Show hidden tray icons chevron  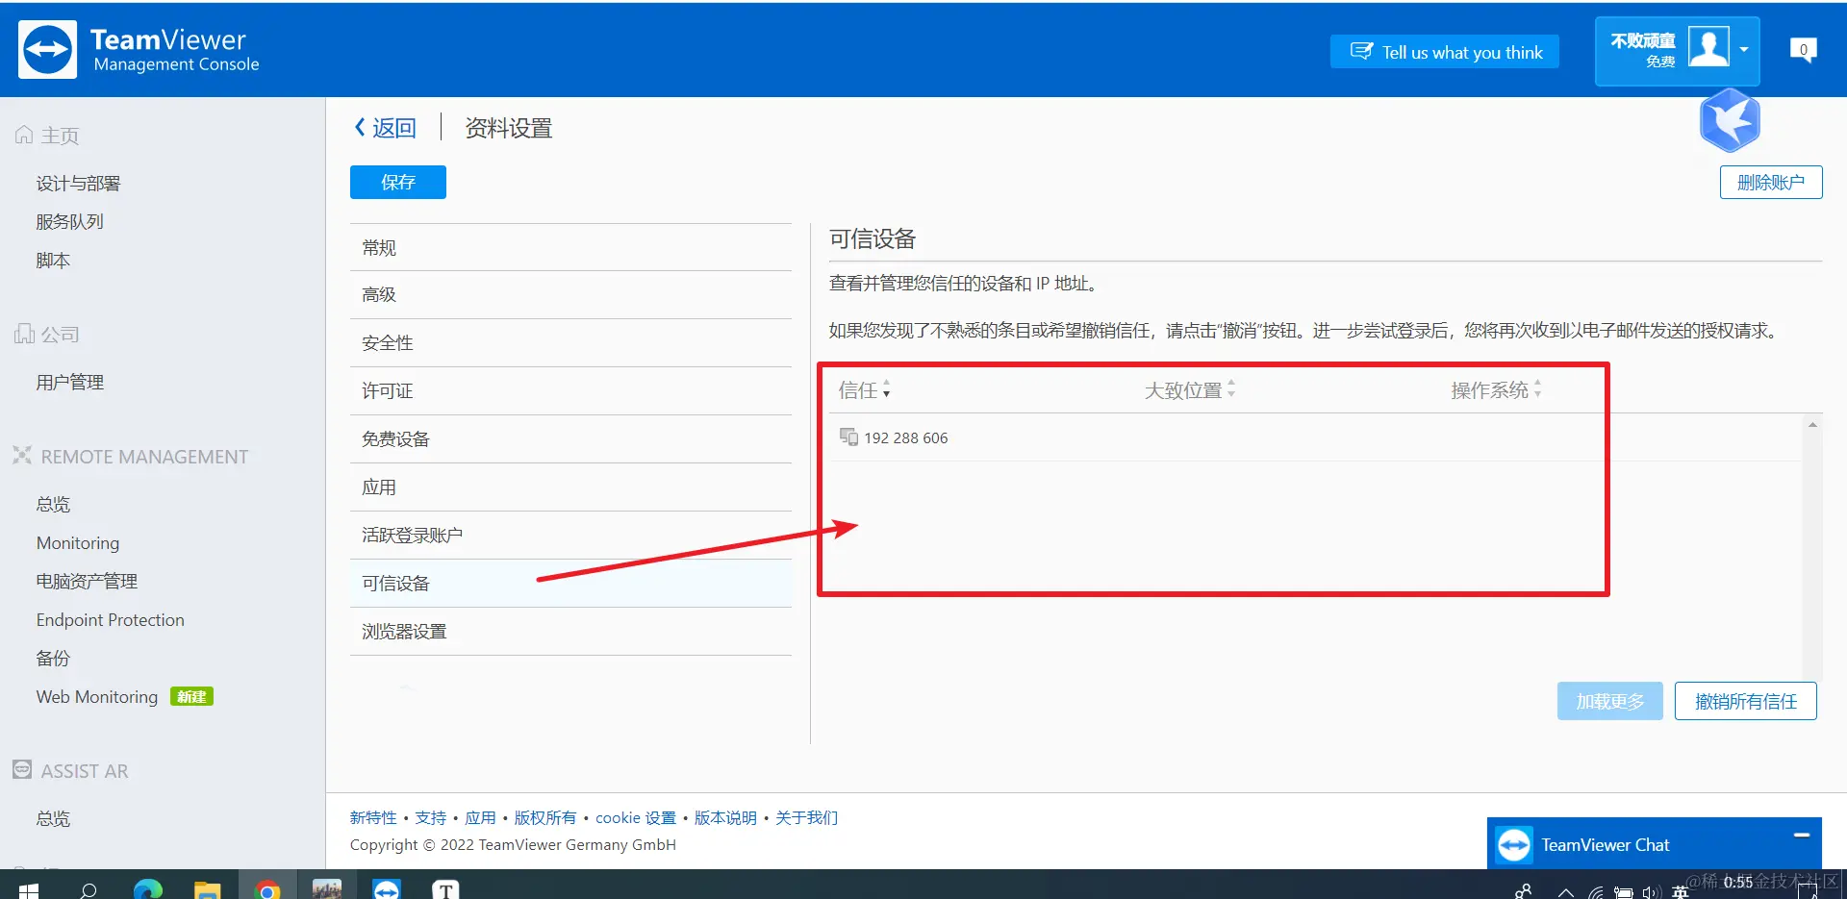pos(1566,893)
